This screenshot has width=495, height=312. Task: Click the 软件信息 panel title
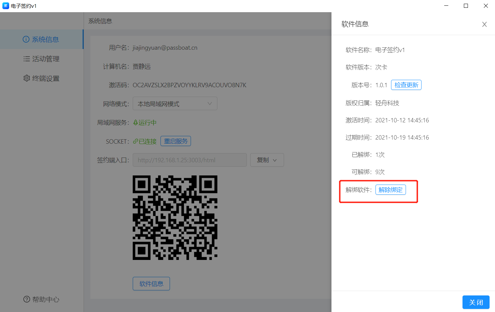point(355,24)
